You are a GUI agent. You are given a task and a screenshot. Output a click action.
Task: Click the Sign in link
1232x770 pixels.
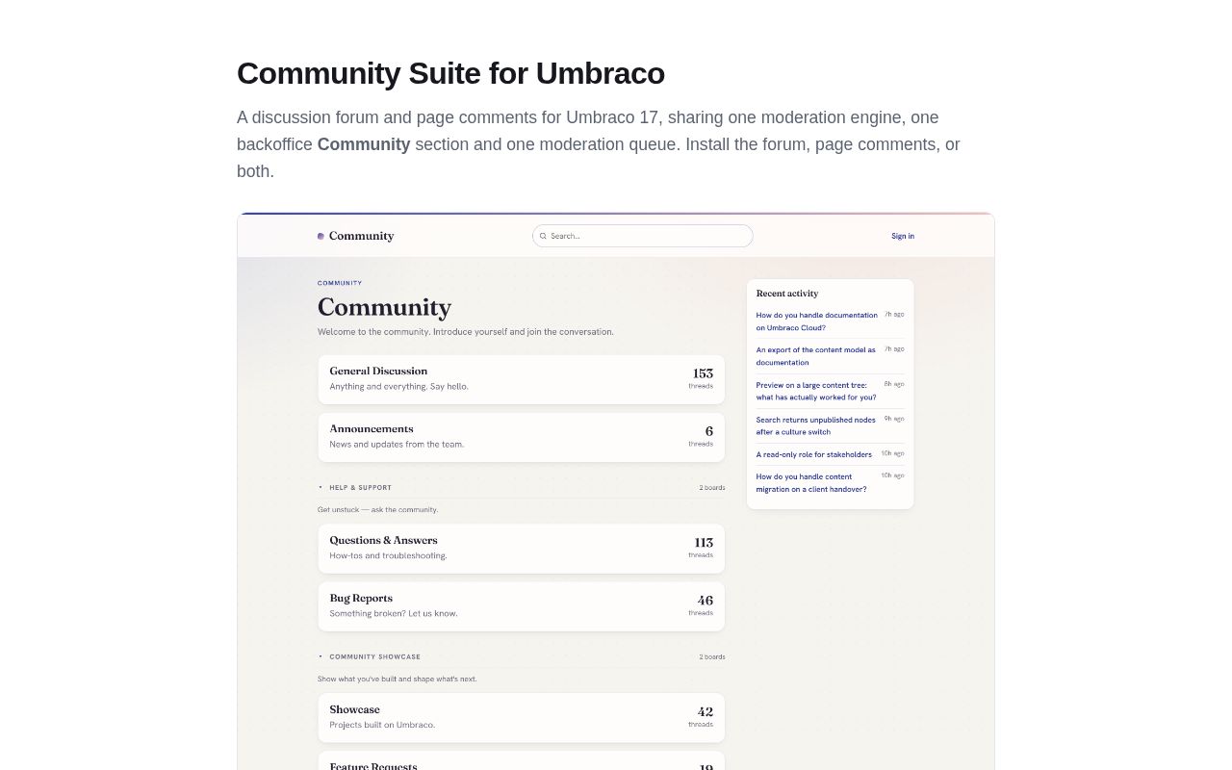903,236
